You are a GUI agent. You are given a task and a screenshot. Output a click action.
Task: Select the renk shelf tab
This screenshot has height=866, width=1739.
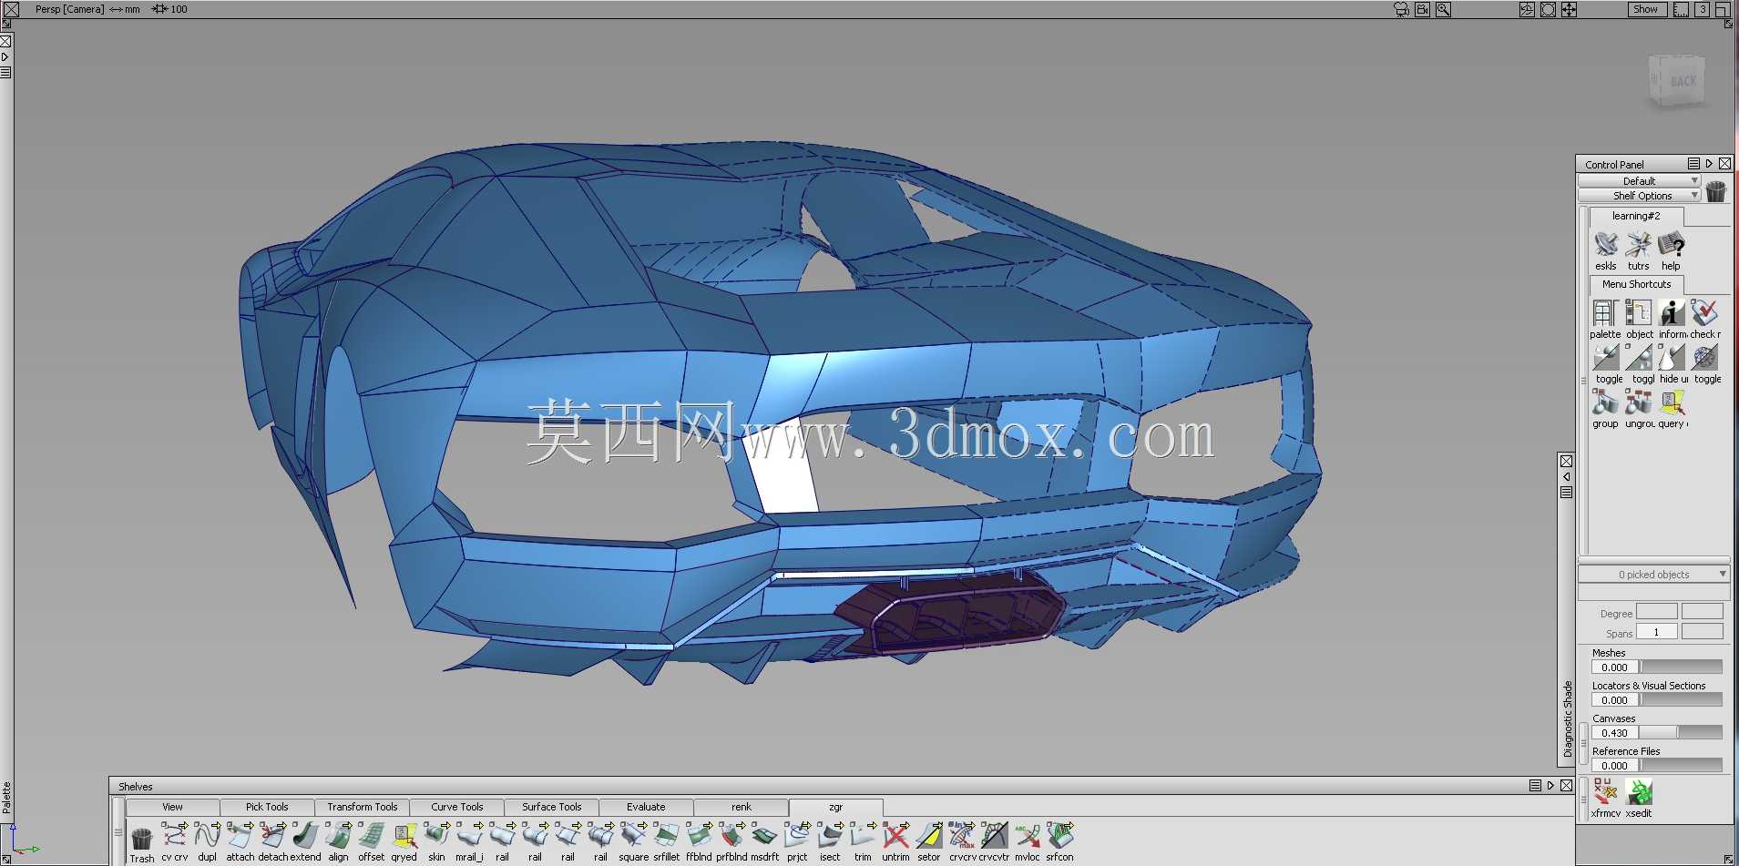pyautogui.click(x=742, y=807)
